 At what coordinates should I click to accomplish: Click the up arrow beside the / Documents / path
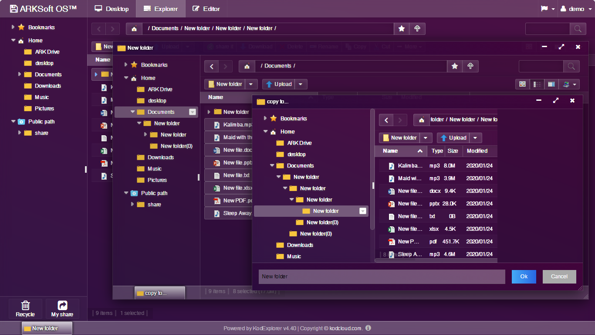pos(470,66)
